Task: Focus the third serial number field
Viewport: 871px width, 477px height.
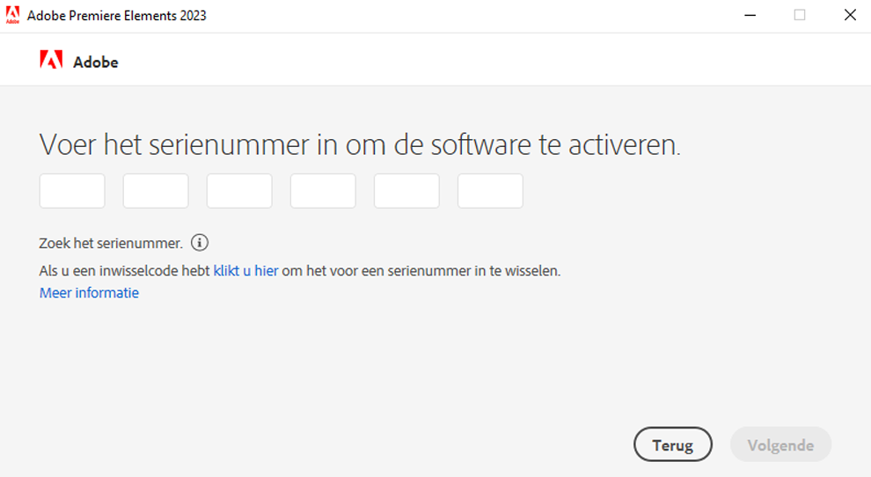Action: tap(239, 191)
